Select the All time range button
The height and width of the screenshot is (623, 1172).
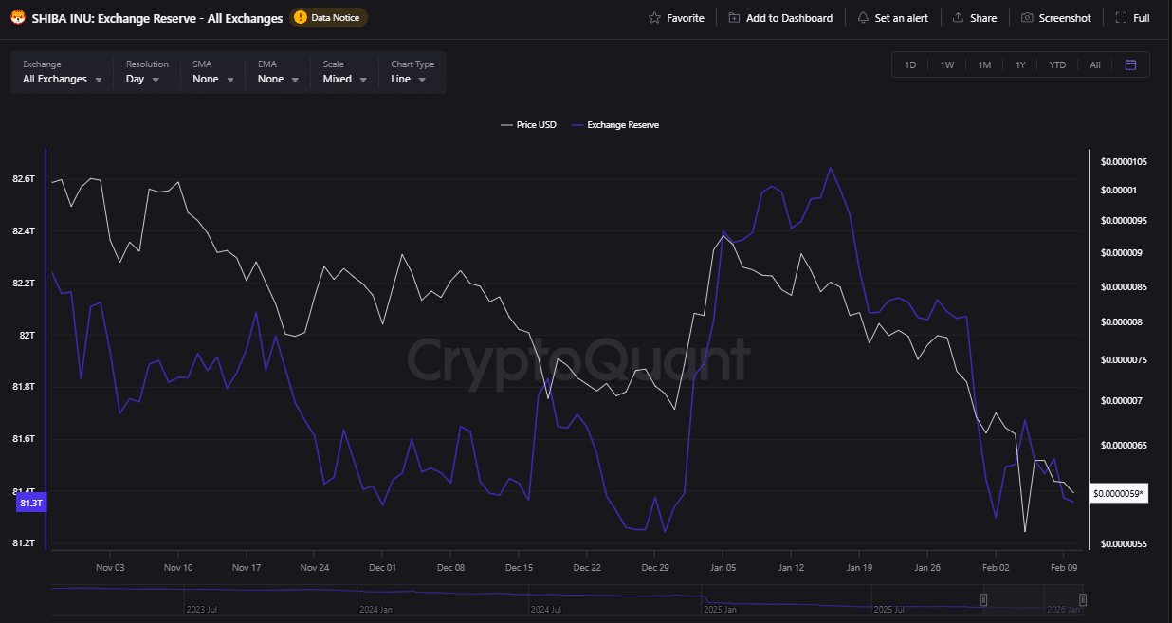(x=1094, y=64)
